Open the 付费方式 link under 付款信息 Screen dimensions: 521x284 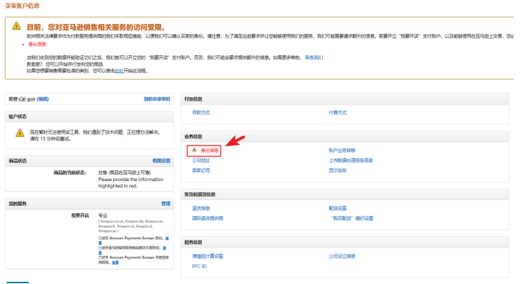point(337,112)
